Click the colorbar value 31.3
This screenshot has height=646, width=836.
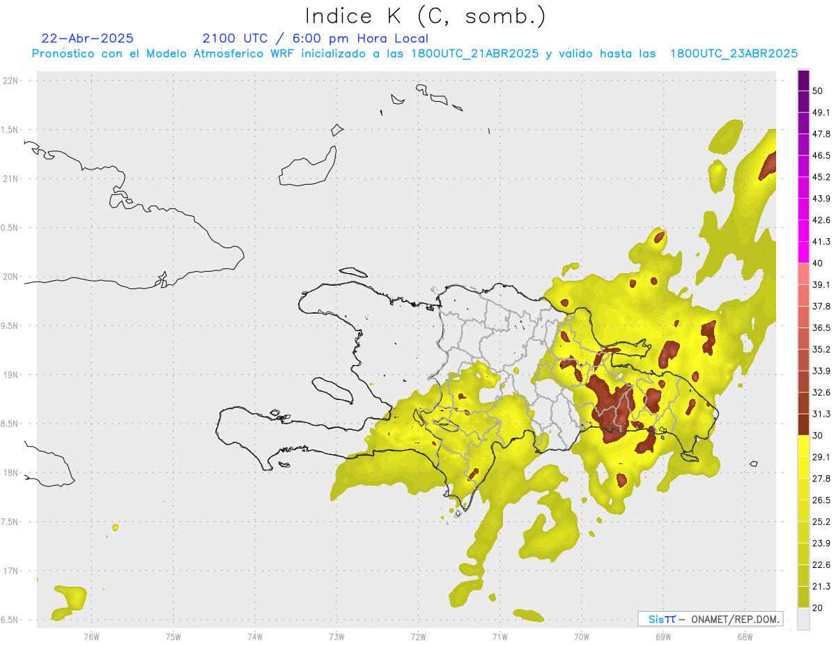click(821, 414)
